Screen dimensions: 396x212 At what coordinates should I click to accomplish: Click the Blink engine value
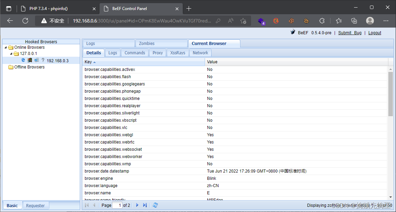click(212, 178)
